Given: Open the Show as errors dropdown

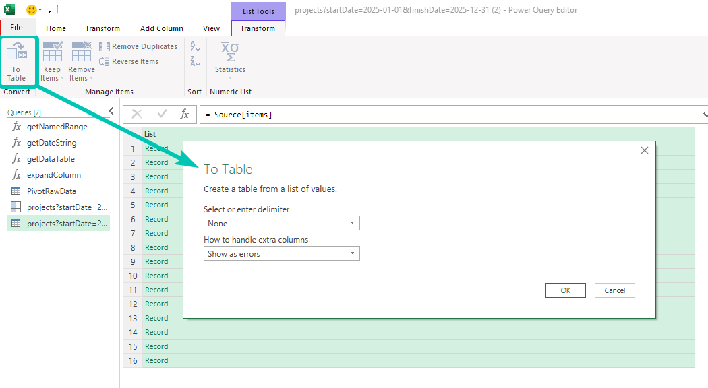Looking at the screenshot, I should [281, 253].
